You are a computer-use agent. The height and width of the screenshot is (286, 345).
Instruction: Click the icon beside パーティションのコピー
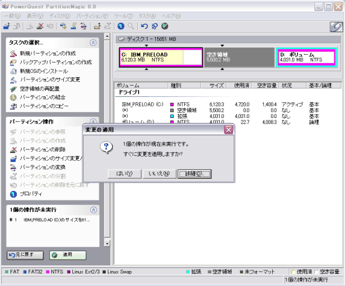(x=13, y=106)
